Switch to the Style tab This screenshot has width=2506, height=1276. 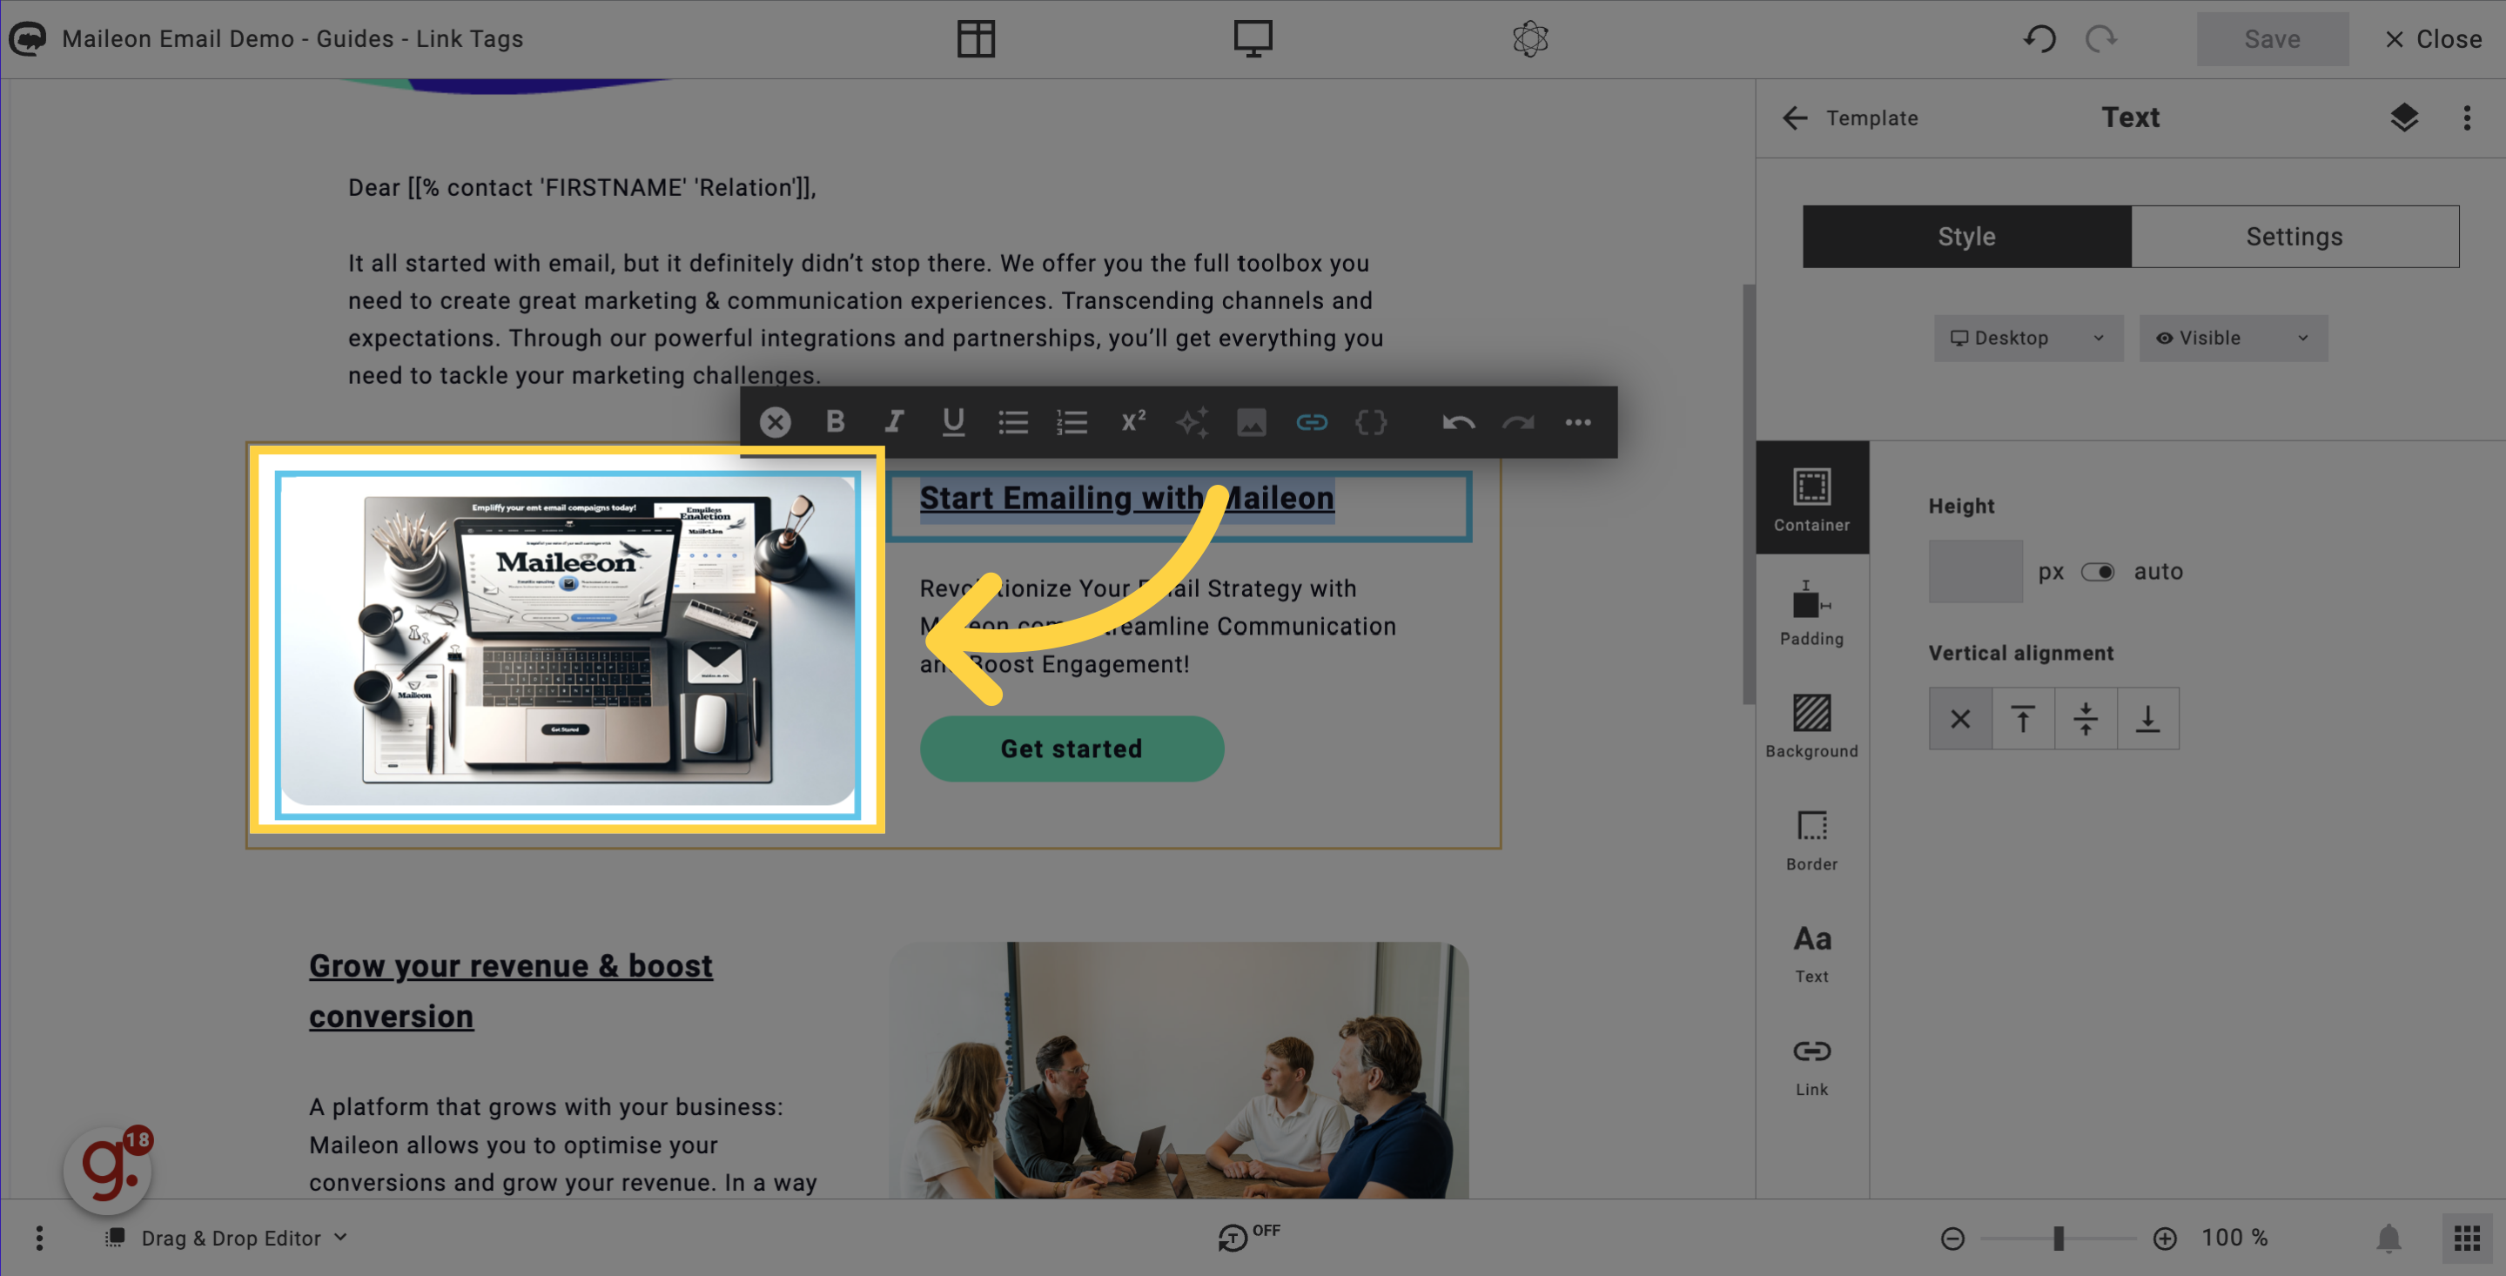[1965, 236]
